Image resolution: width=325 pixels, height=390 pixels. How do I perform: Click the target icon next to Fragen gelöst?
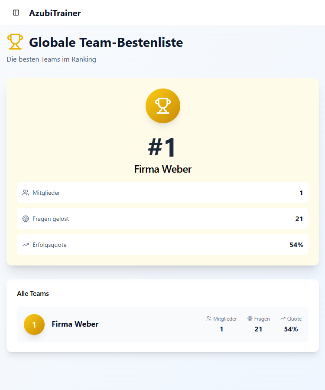point(27,219)
